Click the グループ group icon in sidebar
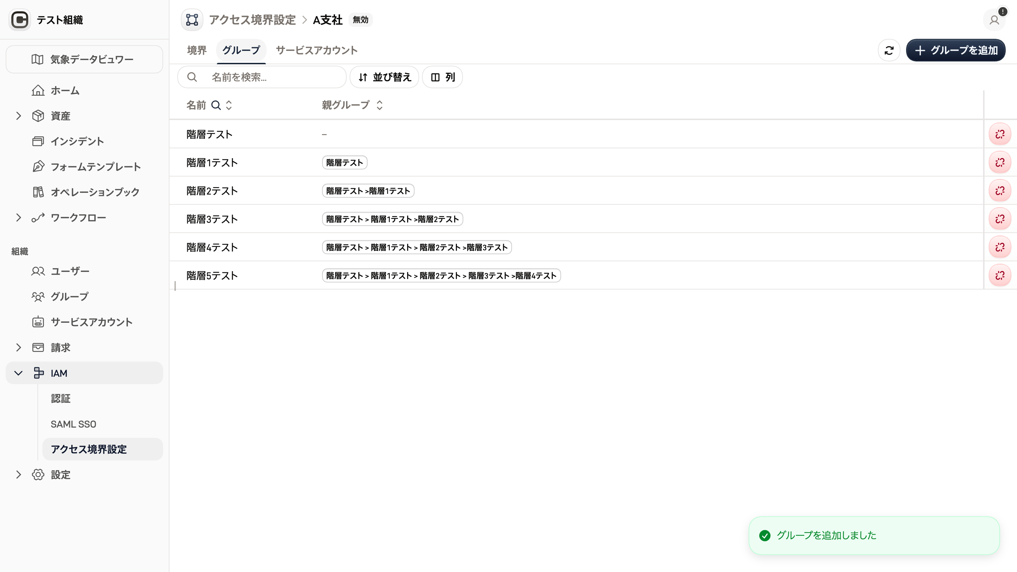The height and width of the screenshot is (572, 1017). (38, 297)
